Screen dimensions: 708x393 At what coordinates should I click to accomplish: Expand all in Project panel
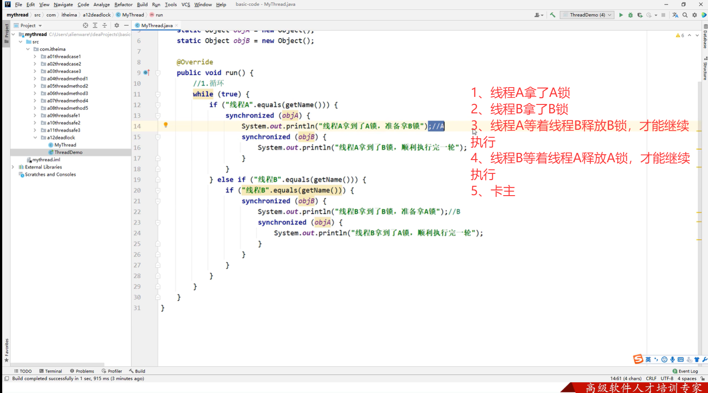(x=95, y=26)
